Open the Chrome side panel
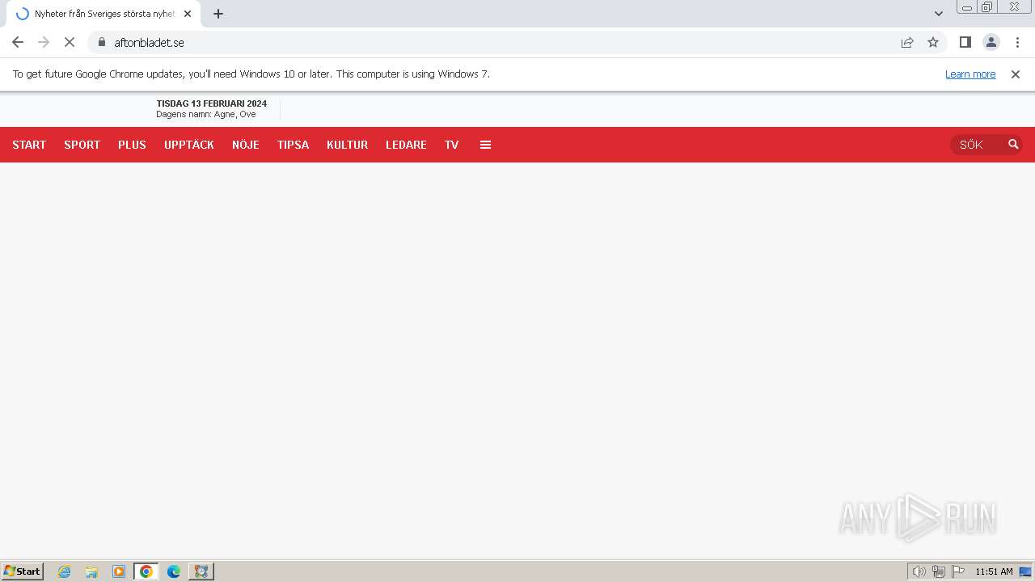This screenshot has width=1035, height=582. coord(965,42)
